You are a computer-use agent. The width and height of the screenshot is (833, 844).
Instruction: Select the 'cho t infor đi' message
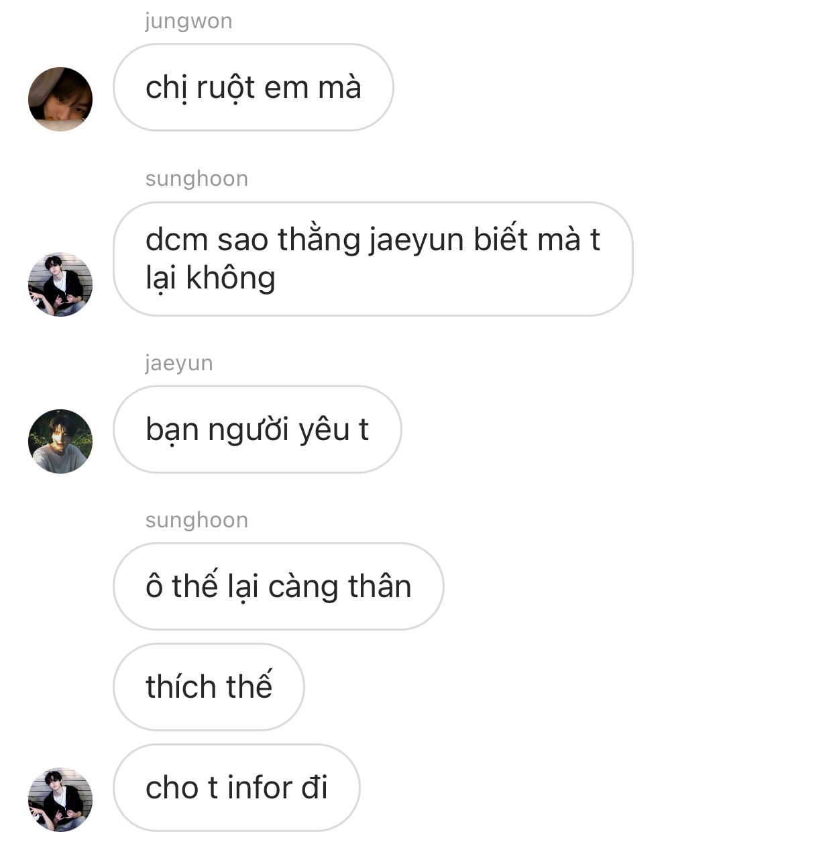point(237,788)
